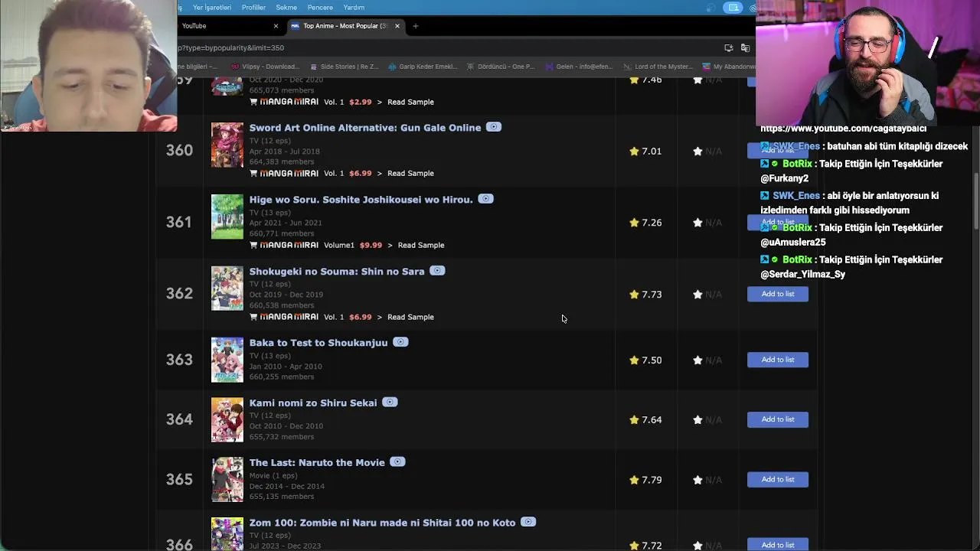Viewport: 980px width, 551px height.
Task: Click score star for The Last: Naruto movie
Action: coord(634,480)
